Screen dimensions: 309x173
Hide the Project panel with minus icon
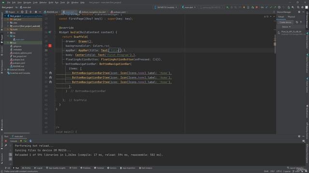point(40,12)
